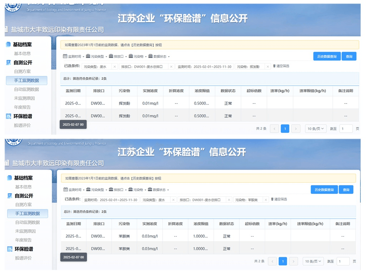The image size is (366, 274).
Task: Click 环保脸谱 sidebar icon in upper panel
Action: point(8,116)
